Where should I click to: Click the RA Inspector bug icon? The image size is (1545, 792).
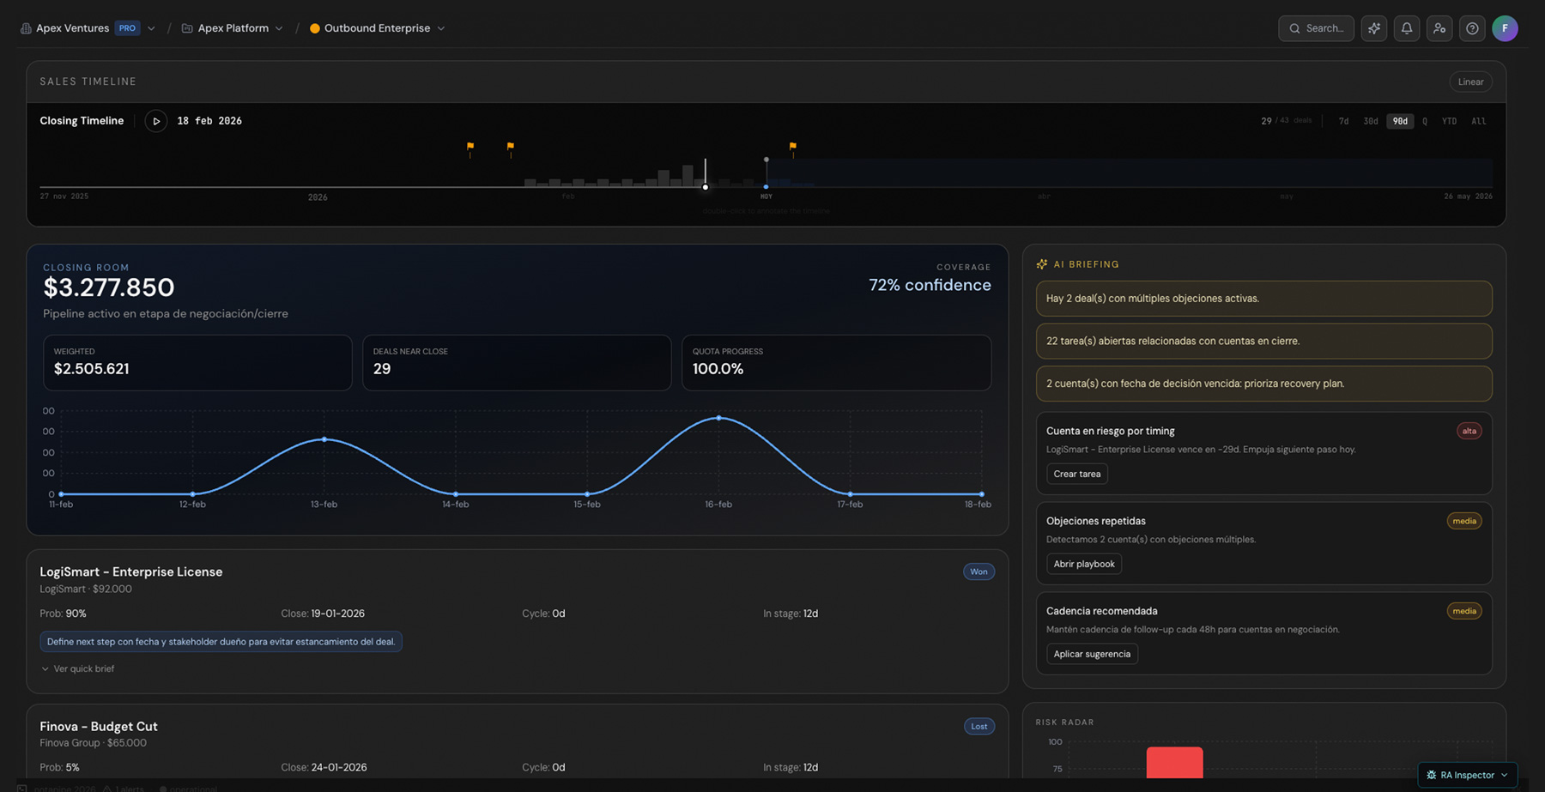click(1431, 775)
